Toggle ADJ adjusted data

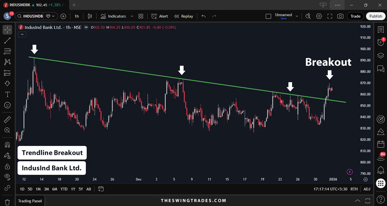pyautogui.click(x=367, y=189)
